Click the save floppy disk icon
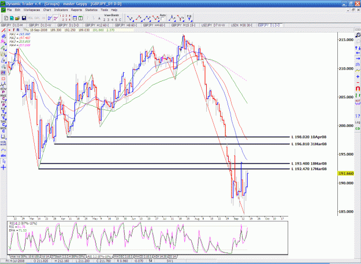The width and height of the screenshot is (361, 264). (24, 18)
